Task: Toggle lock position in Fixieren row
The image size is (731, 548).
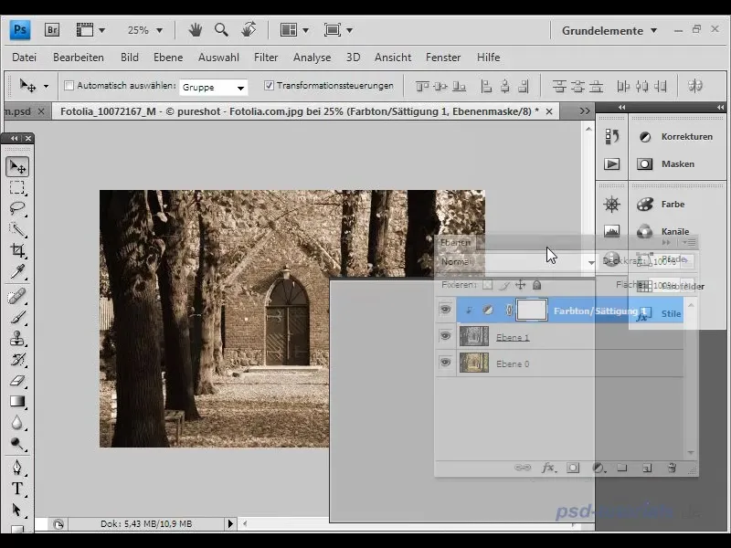Action: pos(520,285)
